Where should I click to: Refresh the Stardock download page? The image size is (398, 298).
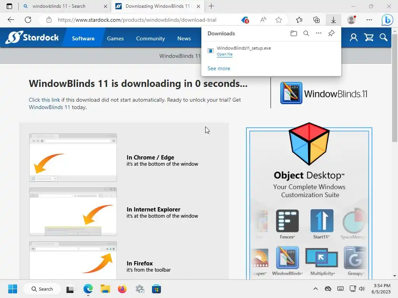[28, 20]
